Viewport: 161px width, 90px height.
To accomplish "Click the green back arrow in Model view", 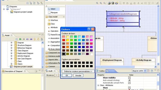I will coord(20,39).
